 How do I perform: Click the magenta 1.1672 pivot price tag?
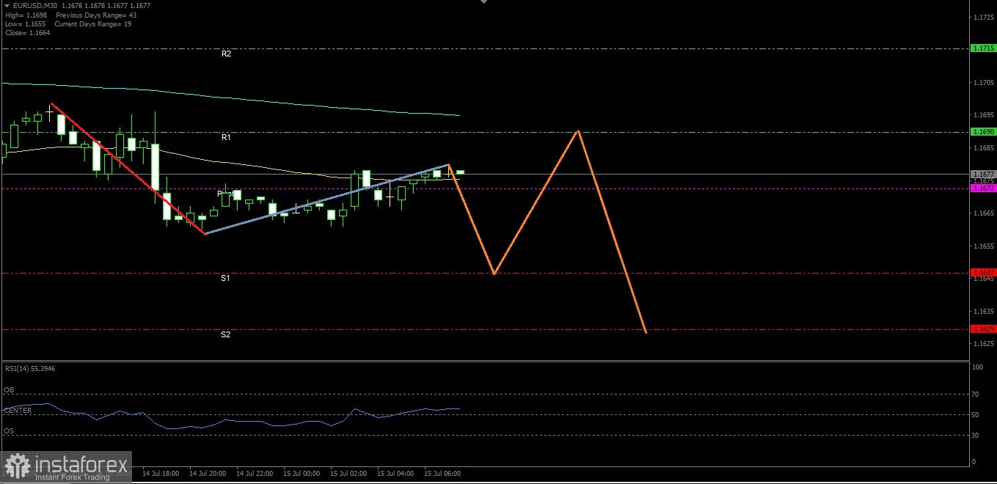pyautogui.click(x=983, y=188)
